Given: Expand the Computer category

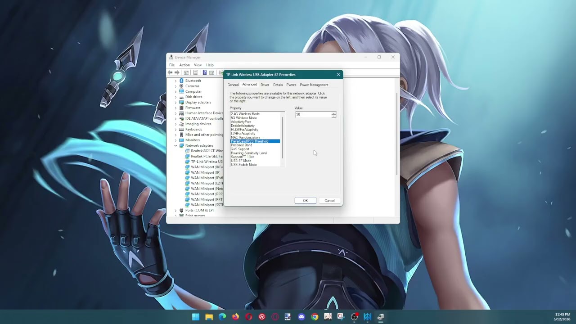Looking at the screenshot, I should tap(176, 91).
